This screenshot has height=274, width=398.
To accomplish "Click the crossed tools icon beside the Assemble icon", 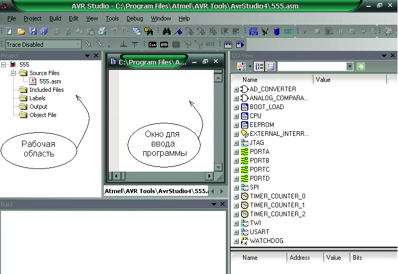I will 265,31.
